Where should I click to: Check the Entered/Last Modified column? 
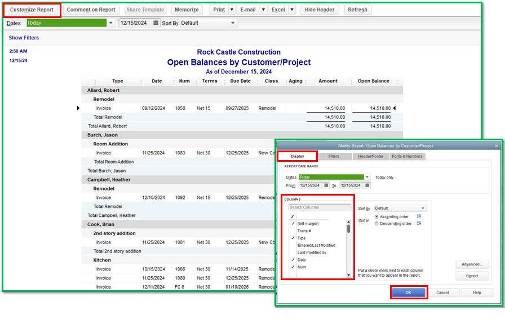click(293, 245)
